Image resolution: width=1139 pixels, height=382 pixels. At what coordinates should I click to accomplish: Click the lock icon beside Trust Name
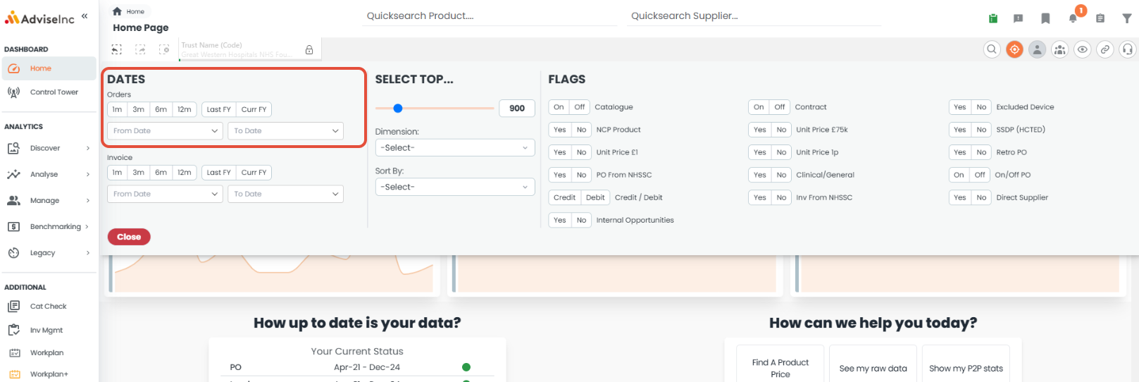point(309,50)
